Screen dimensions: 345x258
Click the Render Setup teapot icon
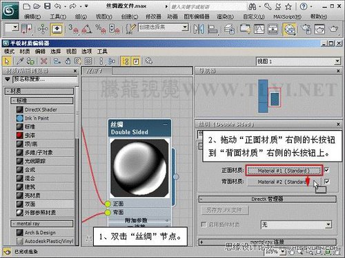point(306,30)
